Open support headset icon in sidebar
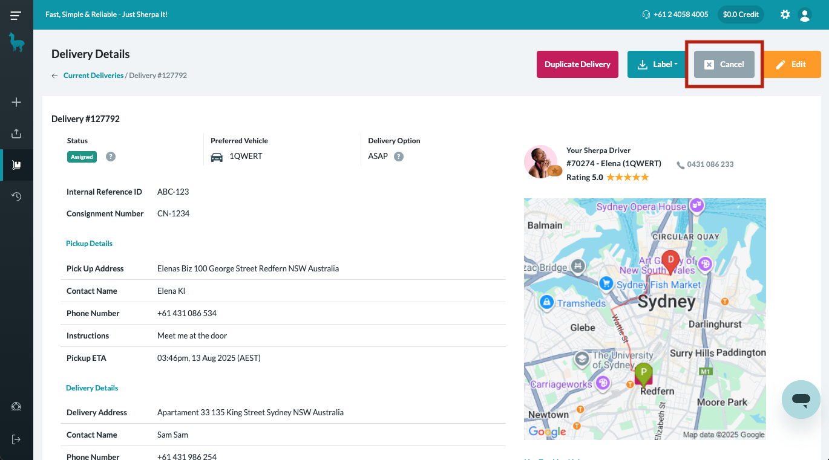 pos(16,407)
